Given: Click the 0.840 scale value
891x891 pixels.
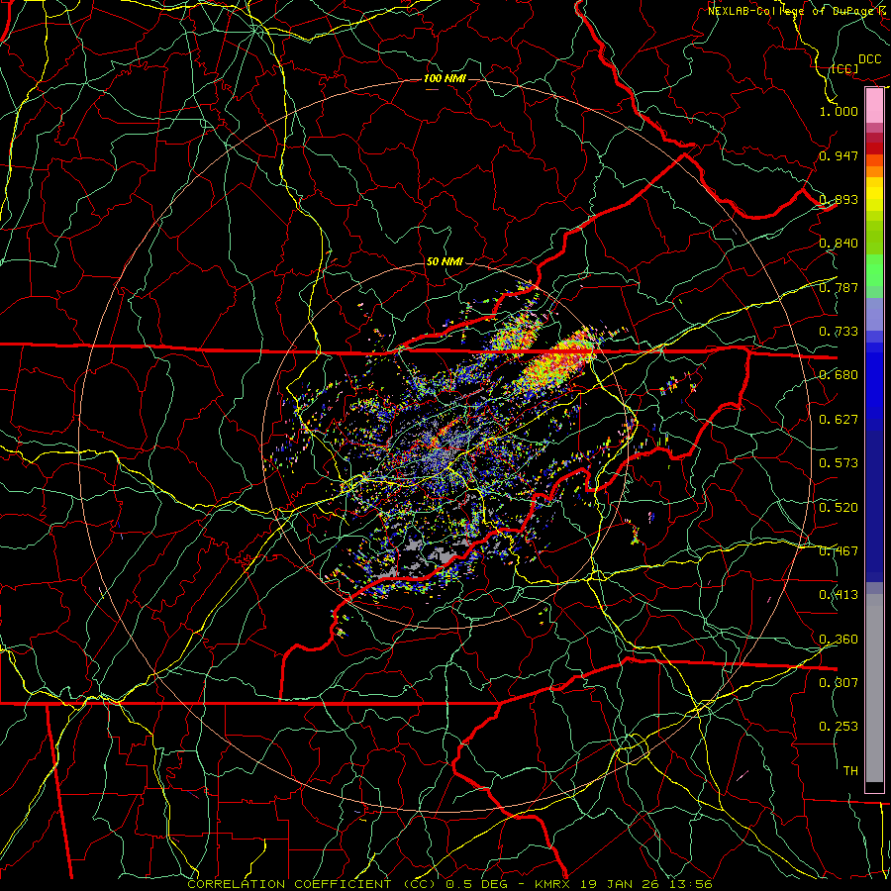Looking at the screenshot, I should tap(839, 244).
